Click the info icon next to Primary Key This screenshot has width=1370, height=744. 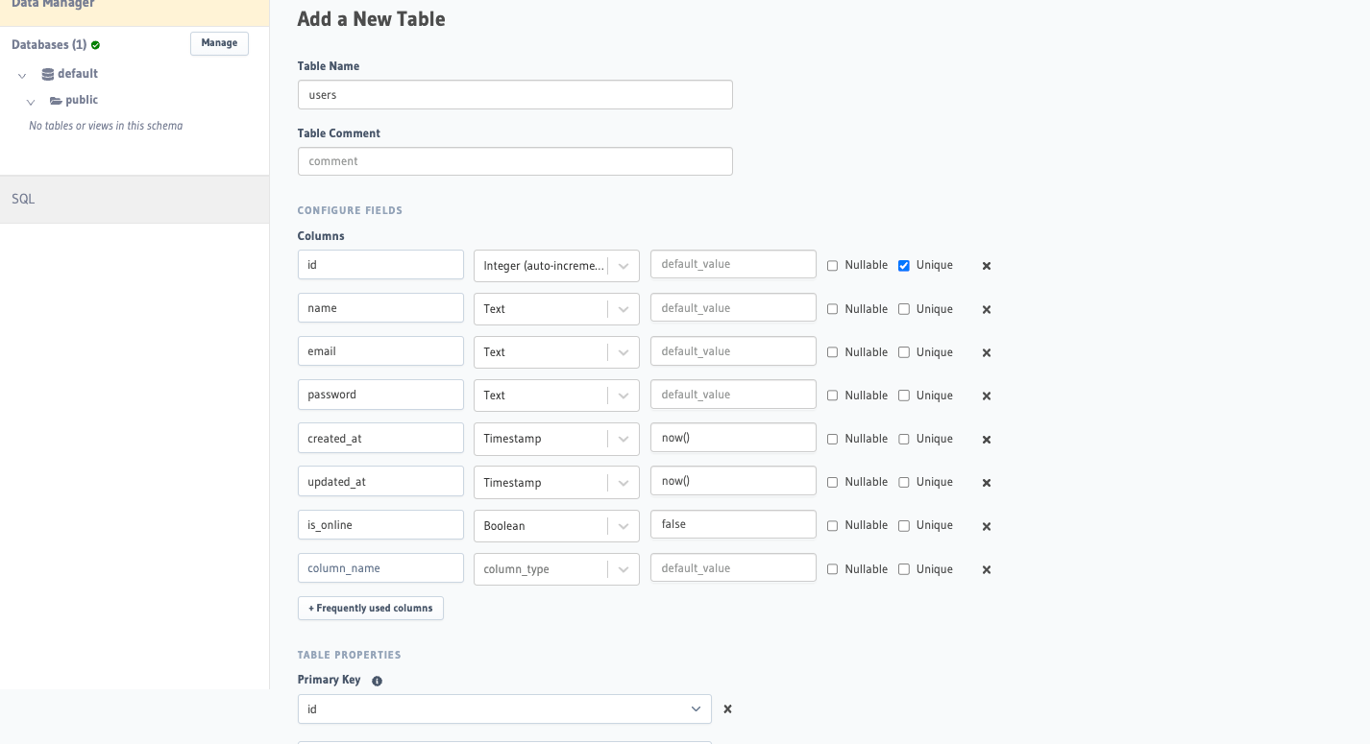coord(377,680)
